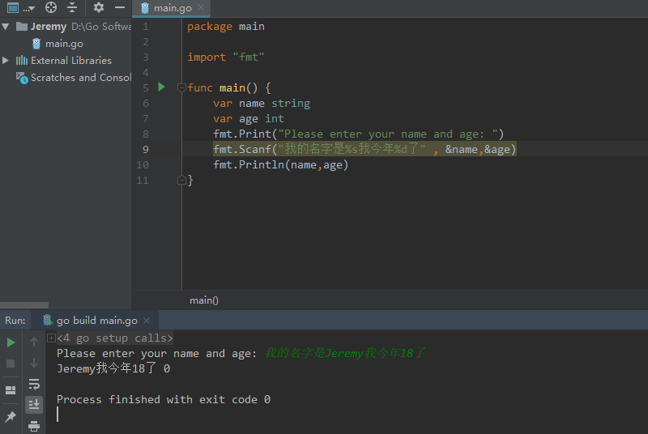Click the Process finished output text

coord(164,399)
